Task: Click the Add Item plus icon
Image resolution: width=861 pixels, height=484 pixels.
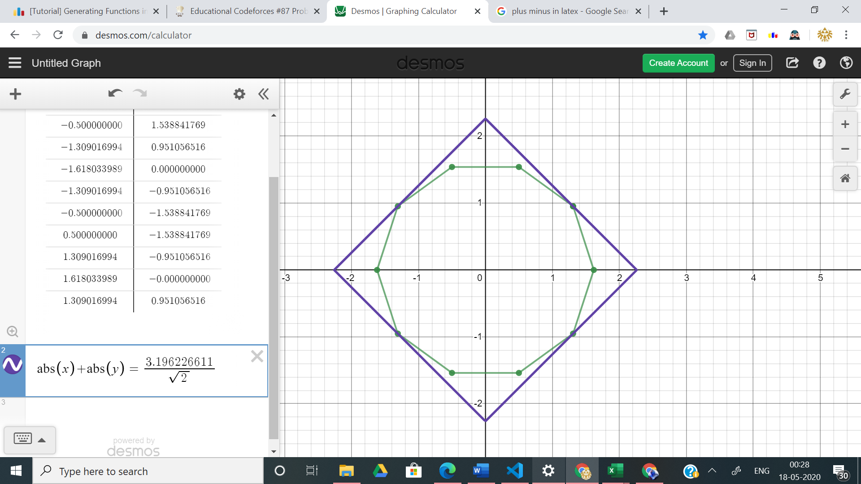Action: [15, 94]
